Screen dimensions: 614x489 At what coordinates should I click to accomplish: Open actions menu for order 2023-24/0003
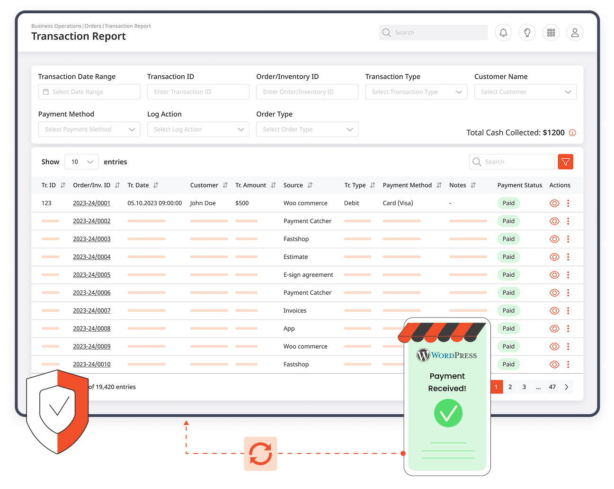[568, 239]
